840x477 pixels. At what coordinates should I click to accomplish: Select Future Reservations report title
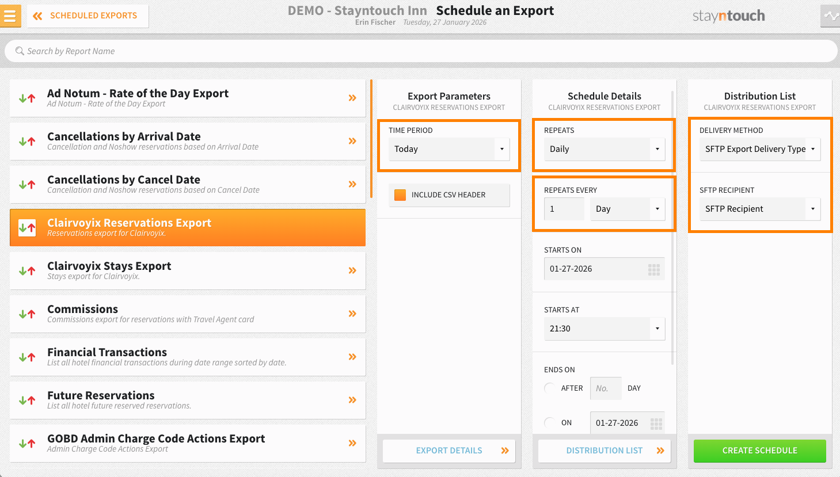point(101,395)
